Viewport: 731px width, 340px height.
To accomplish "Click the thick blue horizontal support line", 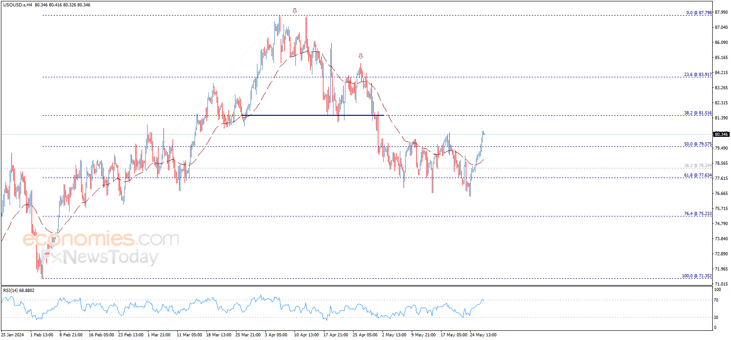I will (313, 115).
